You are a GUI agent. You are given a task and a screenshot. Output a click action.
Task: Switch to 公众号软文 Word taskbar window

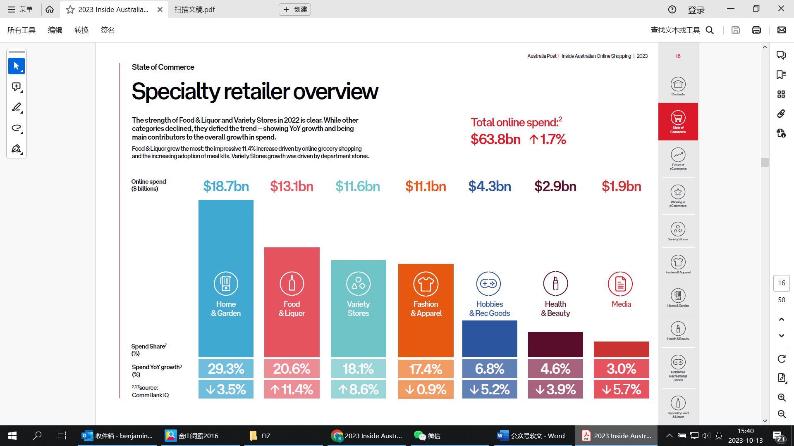click(533, 436)
